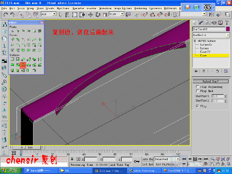Click the Windows Start button

coord(11,170)
